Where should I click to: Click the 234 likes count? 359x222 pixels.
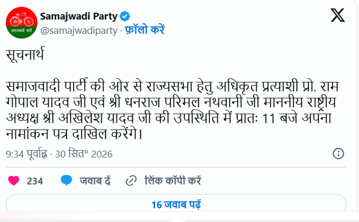(x=35, y=181)
